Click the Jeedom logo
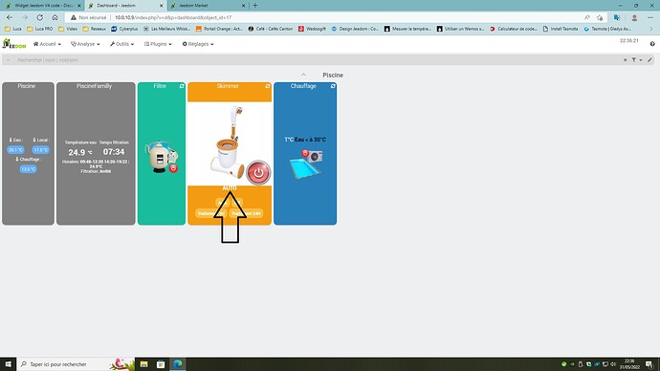Image resolution: width=660 pixels, height=371 pixels. (14, 44)
